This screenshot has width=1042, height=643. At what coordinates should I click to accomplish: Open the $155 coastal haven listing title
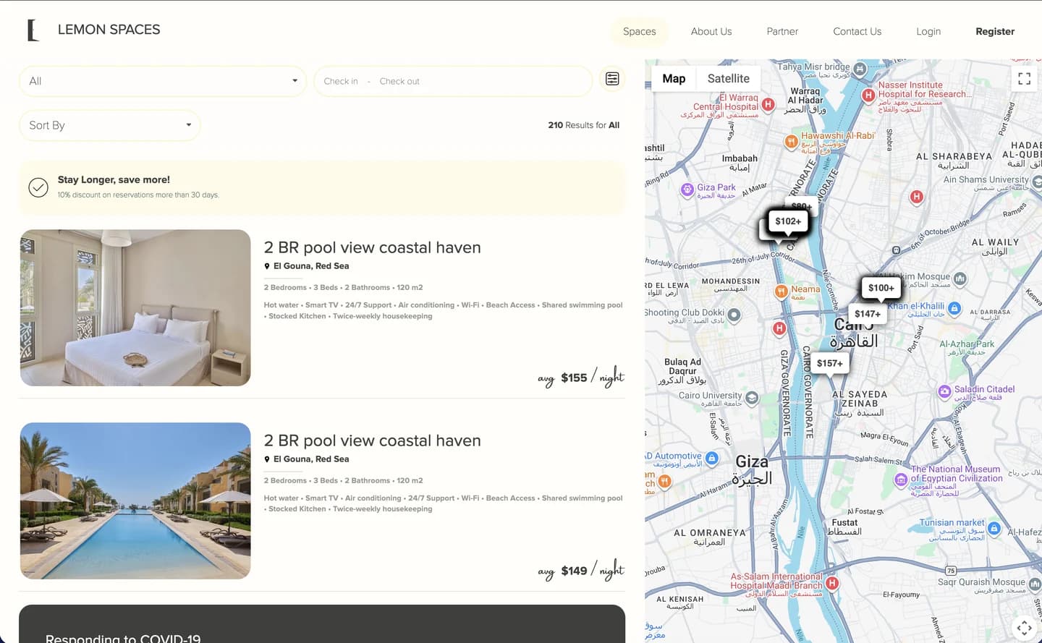(372, 247)
